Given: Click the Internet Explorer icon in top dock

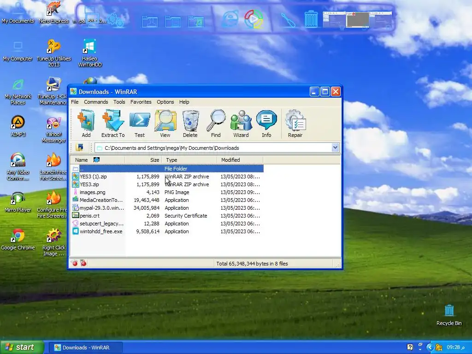Looking at the screenshot, I should pyautogui.click(x=230, y=19).
